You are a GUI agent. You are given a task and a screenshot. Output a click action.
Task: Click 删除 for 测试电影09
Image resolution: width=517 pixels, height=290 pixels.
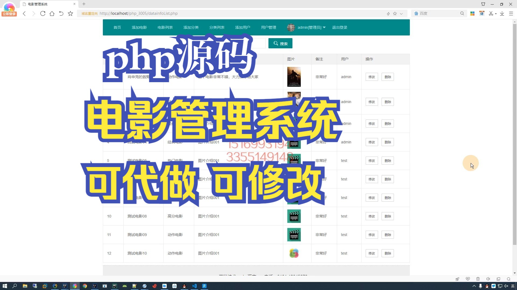[x=388, y=235]
